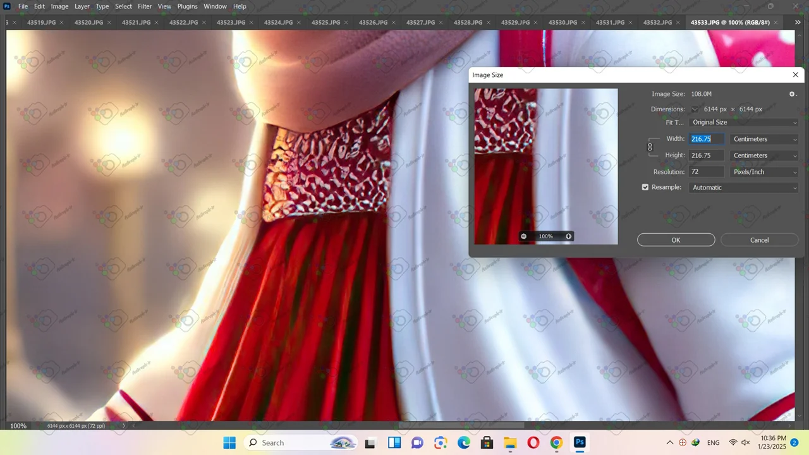The image size is (809, 455).
Task: Open the Width units Centimeters dropdown
Action: pyautogui.click(x=764, y=139)
